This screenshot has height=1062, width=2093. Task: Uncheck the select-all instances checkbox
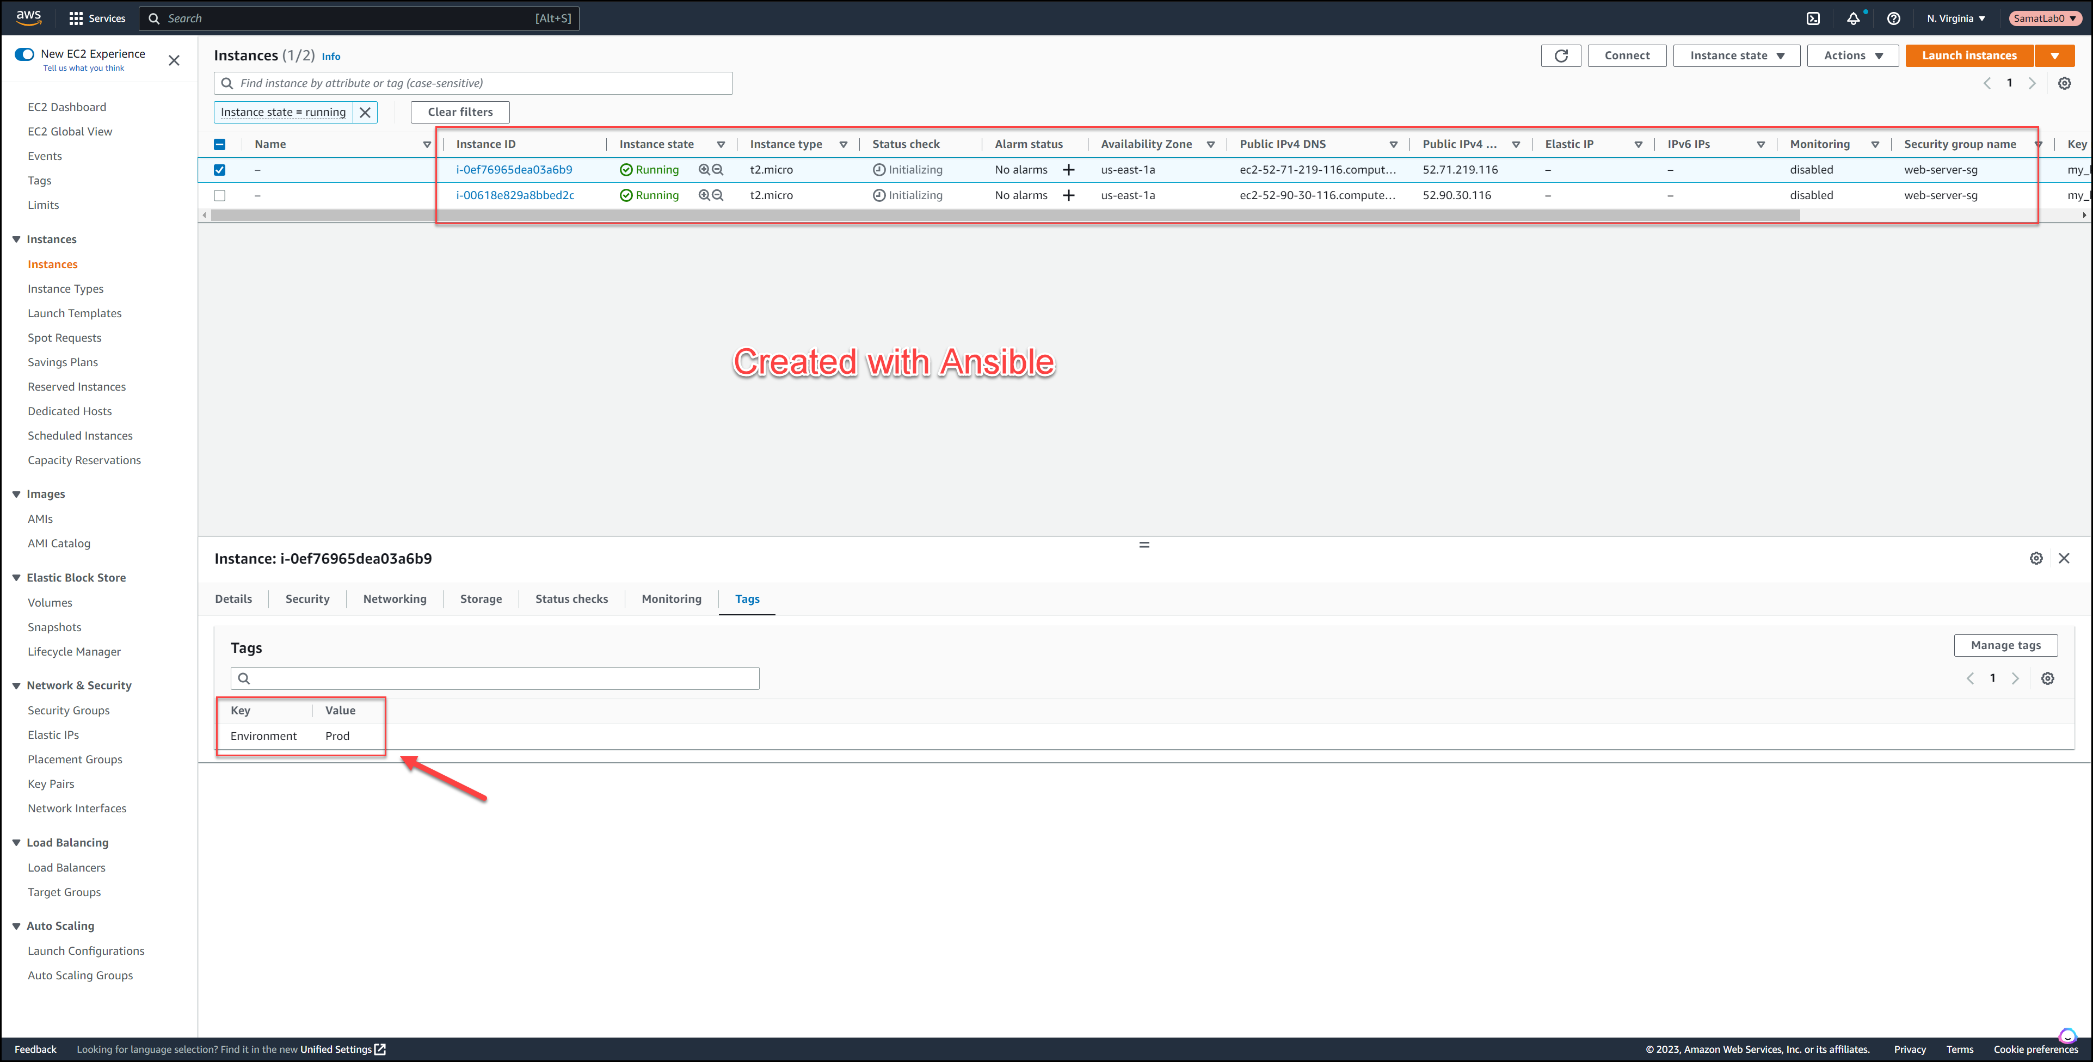[219, 144]
